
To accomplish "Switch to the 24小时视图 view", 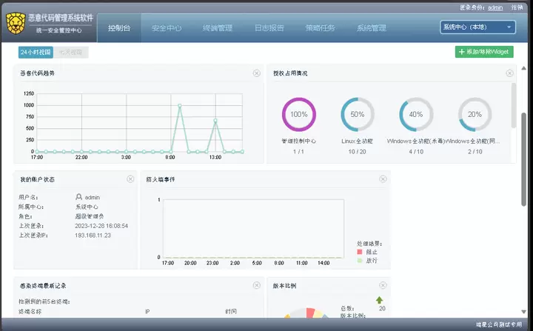I will [36, 53].
